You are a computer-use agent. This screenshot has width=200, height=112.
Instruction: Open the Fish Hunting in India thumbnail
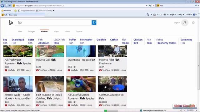(49, 84)
